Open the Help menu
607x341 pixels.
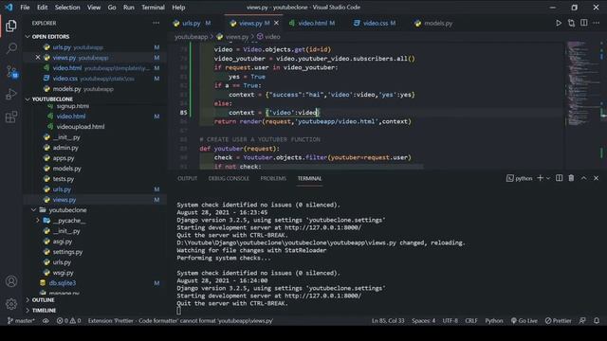coord(178,8)
